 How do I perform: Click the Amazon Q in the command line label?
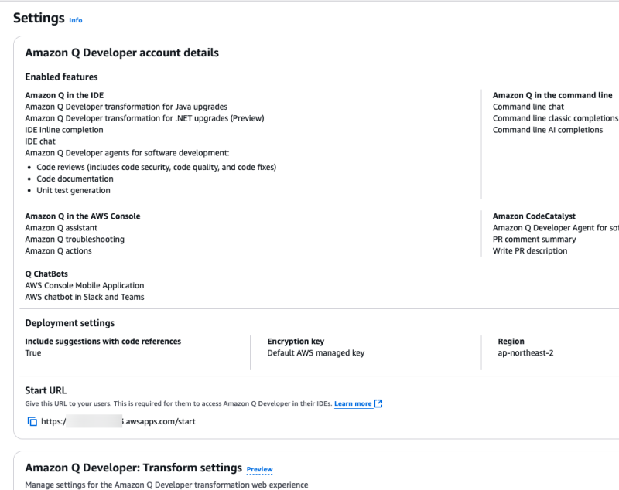tap(552, 95)
